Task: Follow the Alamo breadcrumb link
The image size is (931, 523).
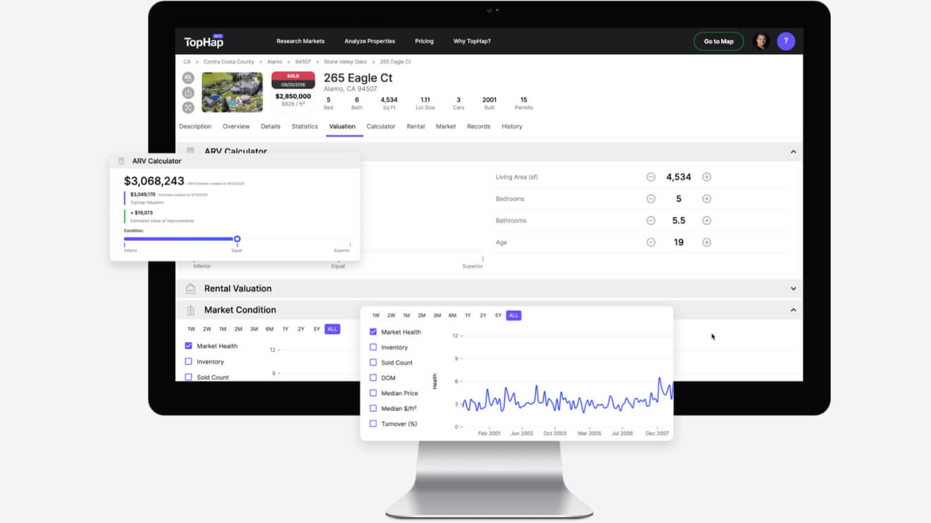Action: (275, 62)
